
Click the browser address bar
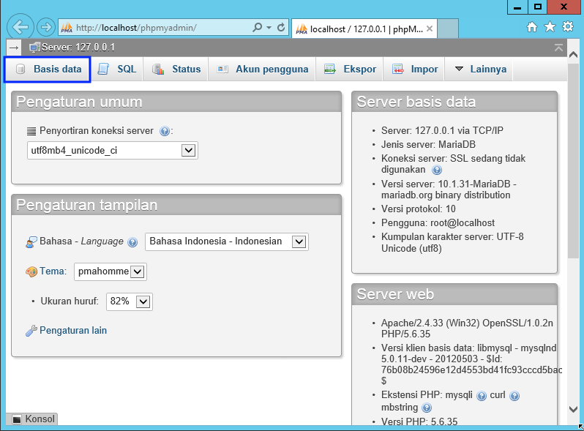click(x=162, y=28)
